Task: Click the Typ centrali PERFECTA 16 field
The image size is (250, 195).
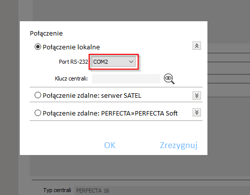Action: (x=162, y=191)
